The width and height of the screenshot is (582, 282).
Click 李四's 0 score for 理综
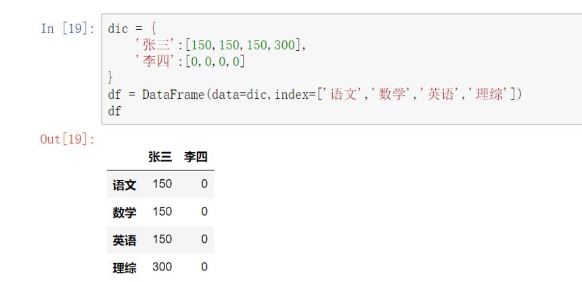(x=204, y=267)
